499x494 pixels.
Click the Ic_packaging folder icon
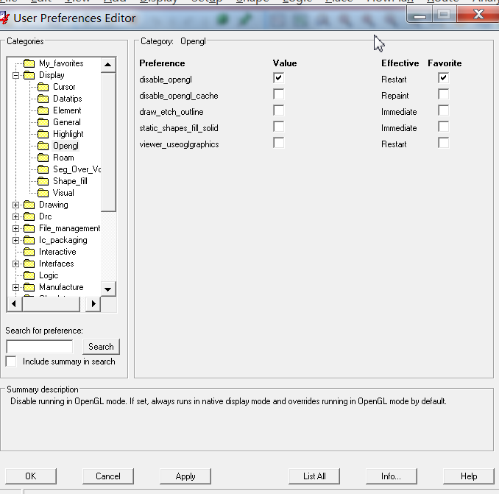[x=29, y=240]
